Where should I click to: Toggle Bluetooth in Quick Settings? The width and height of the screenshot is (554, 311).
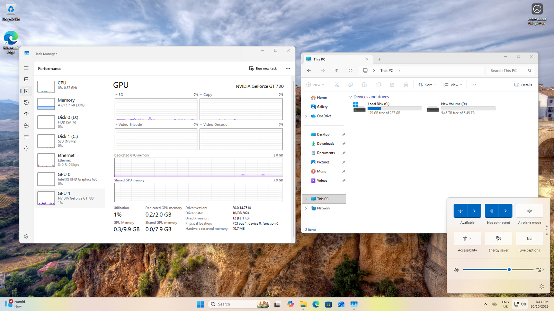pos(492,211)
